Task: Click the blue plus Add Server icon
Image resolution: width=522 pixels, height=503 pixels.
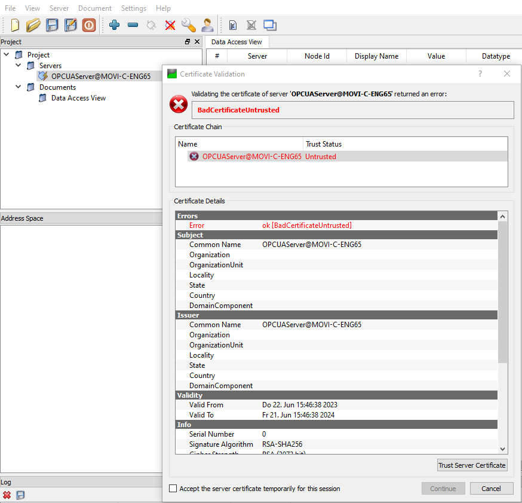Action: [114, 25]
